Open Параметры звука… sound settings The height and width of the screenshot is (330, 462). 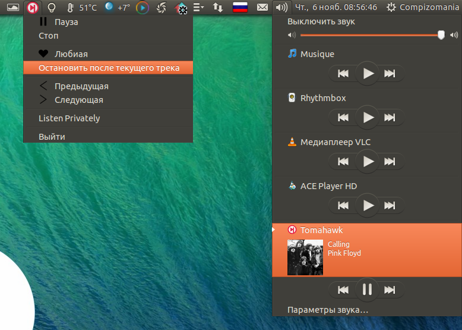click(x=367, y=310)
